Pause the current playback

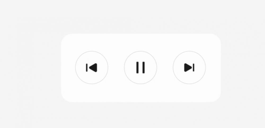click(140, 67)
